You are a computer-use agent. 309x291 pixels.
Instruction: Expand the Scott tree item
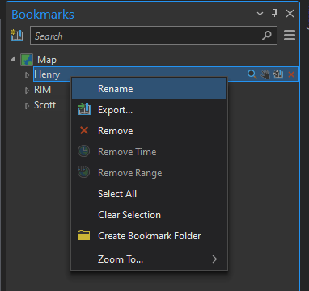(x=27, y=106)
